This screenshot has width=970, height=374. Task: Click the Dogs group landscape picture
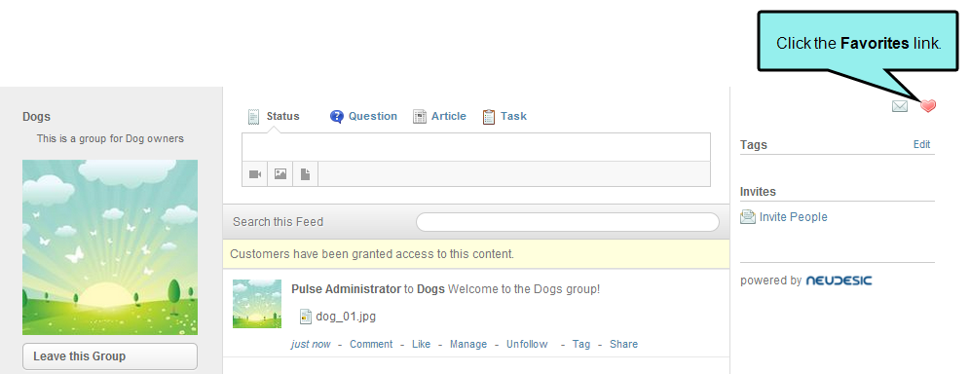click(110, 247)
